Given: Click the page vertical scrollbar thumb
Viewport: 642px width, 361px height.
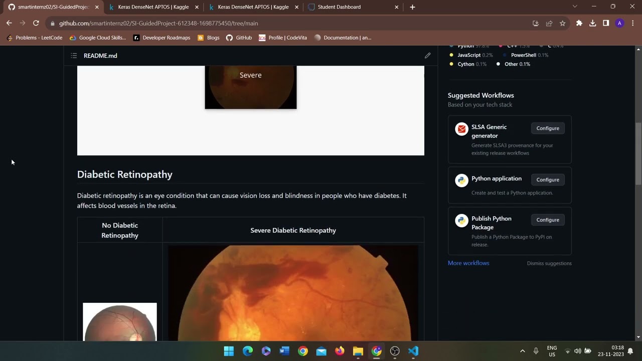Looking at the screenshot, I should click(x=638, y=153).
